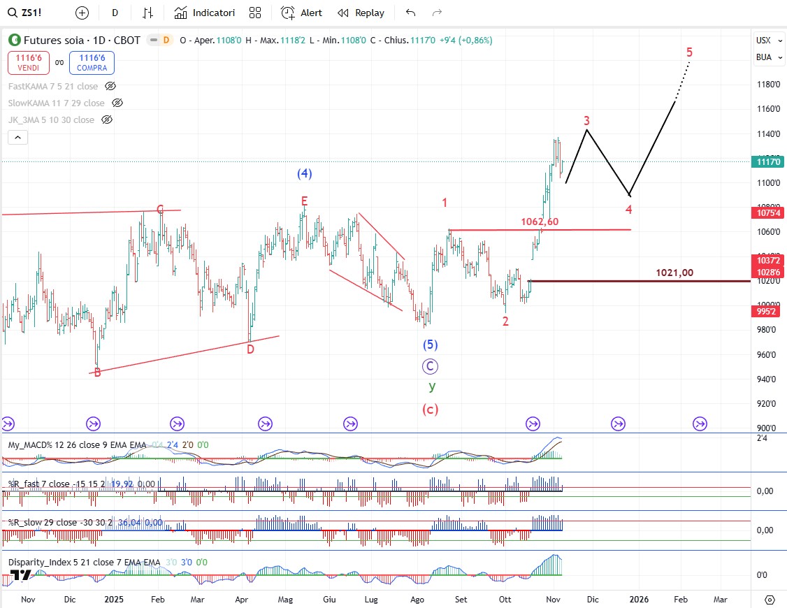787x608 pixels.
Task: Open the D timeframe interval selector
Action: [115, 13]
